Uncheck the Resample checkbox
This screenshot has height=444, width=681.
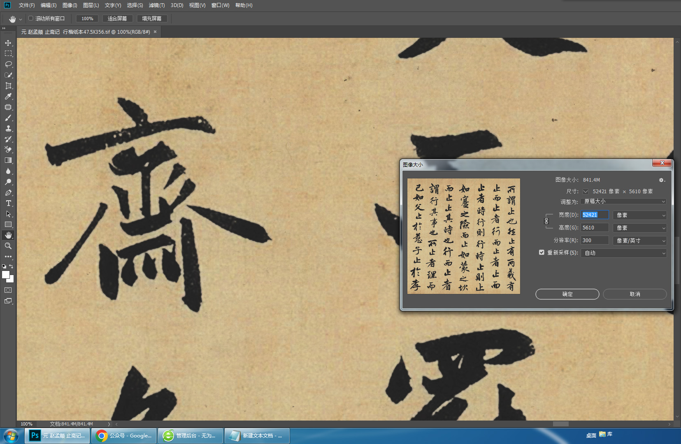pos(542,252)
